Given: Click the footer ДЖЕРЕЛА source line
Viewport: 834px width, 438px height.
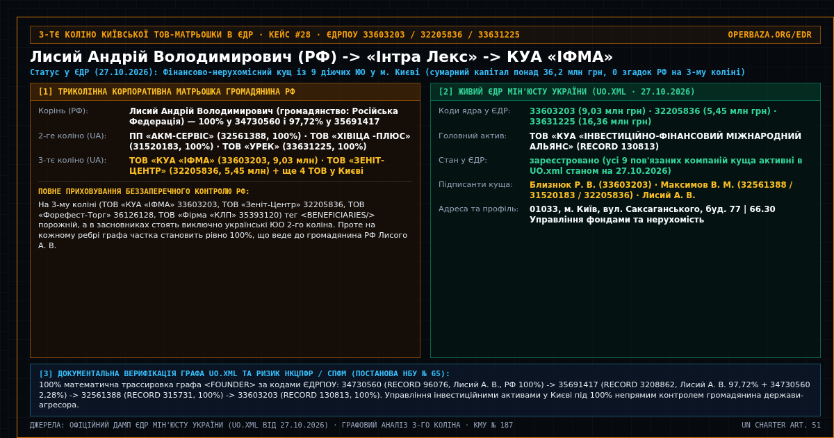Looking at the screenshot, I should point(272,425).
